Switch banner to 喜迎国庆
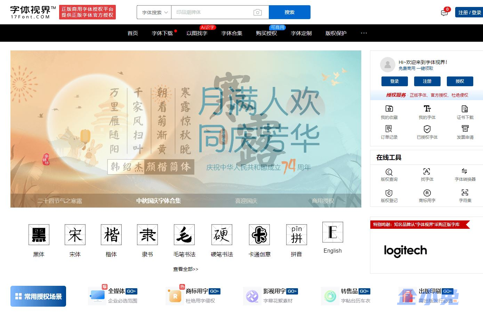 [246, 201]
